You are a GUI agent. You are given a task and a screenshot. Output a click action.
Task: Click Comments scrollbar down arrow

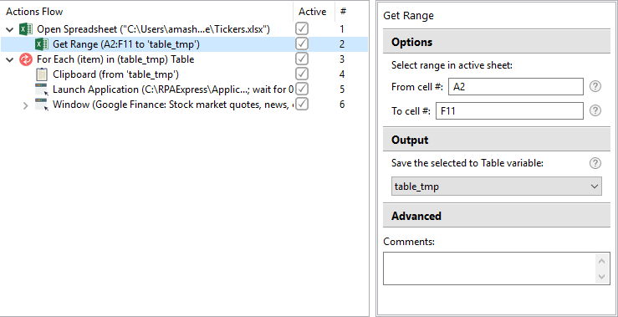point(601,277)
